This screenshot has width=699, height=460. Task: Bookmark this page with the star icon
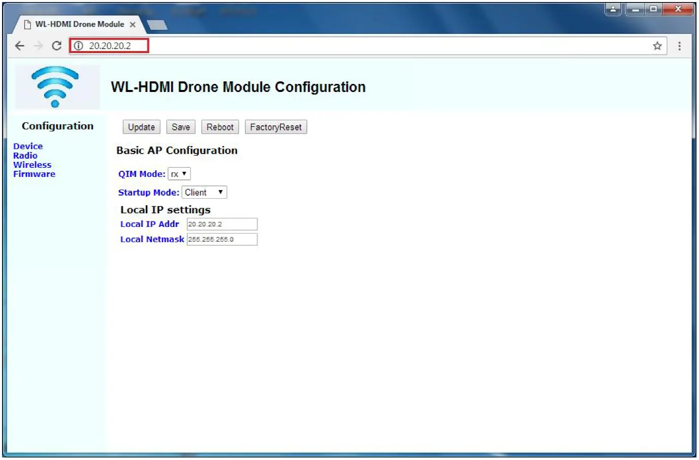pos(657,46)
